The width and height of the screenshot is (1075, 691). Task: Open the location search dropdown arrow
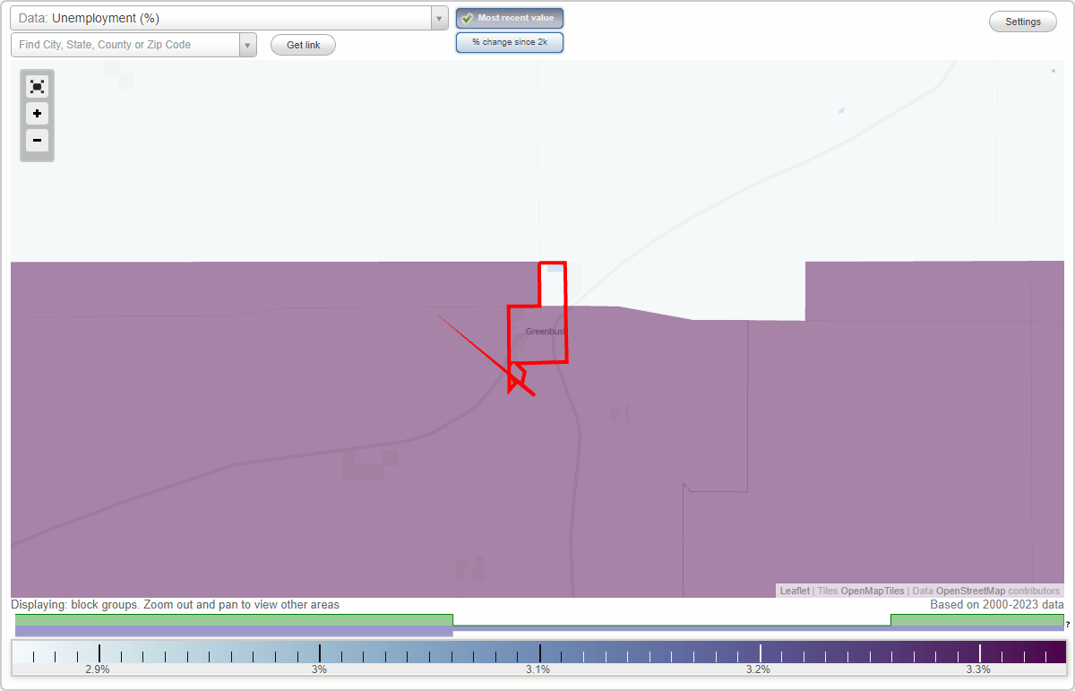pyautogui.click(x=247, y=45)
